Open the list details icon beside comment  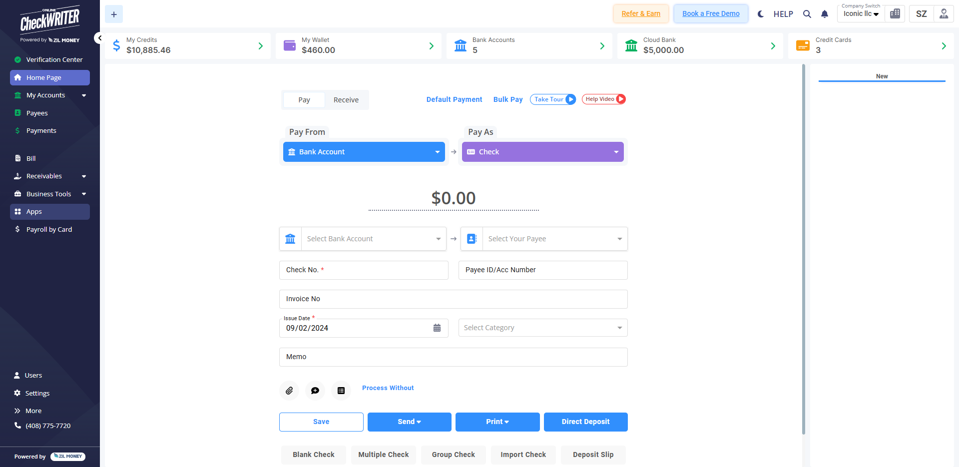341,391
